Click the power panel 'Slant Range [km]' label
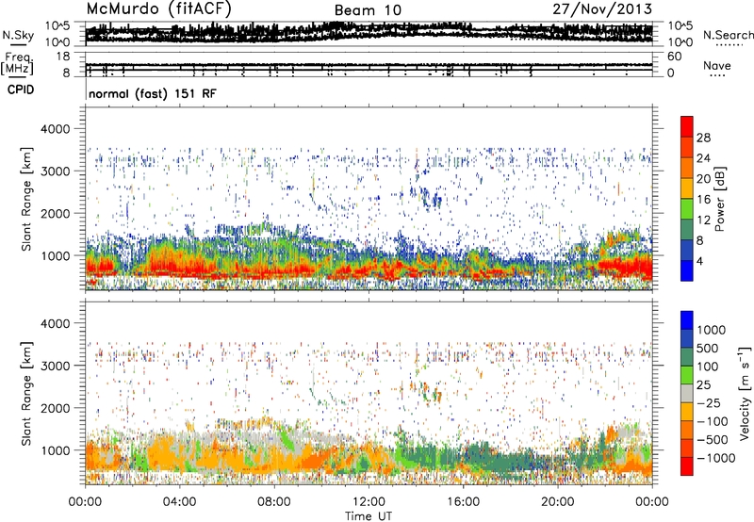754x522 pixels. pos(26,199)
